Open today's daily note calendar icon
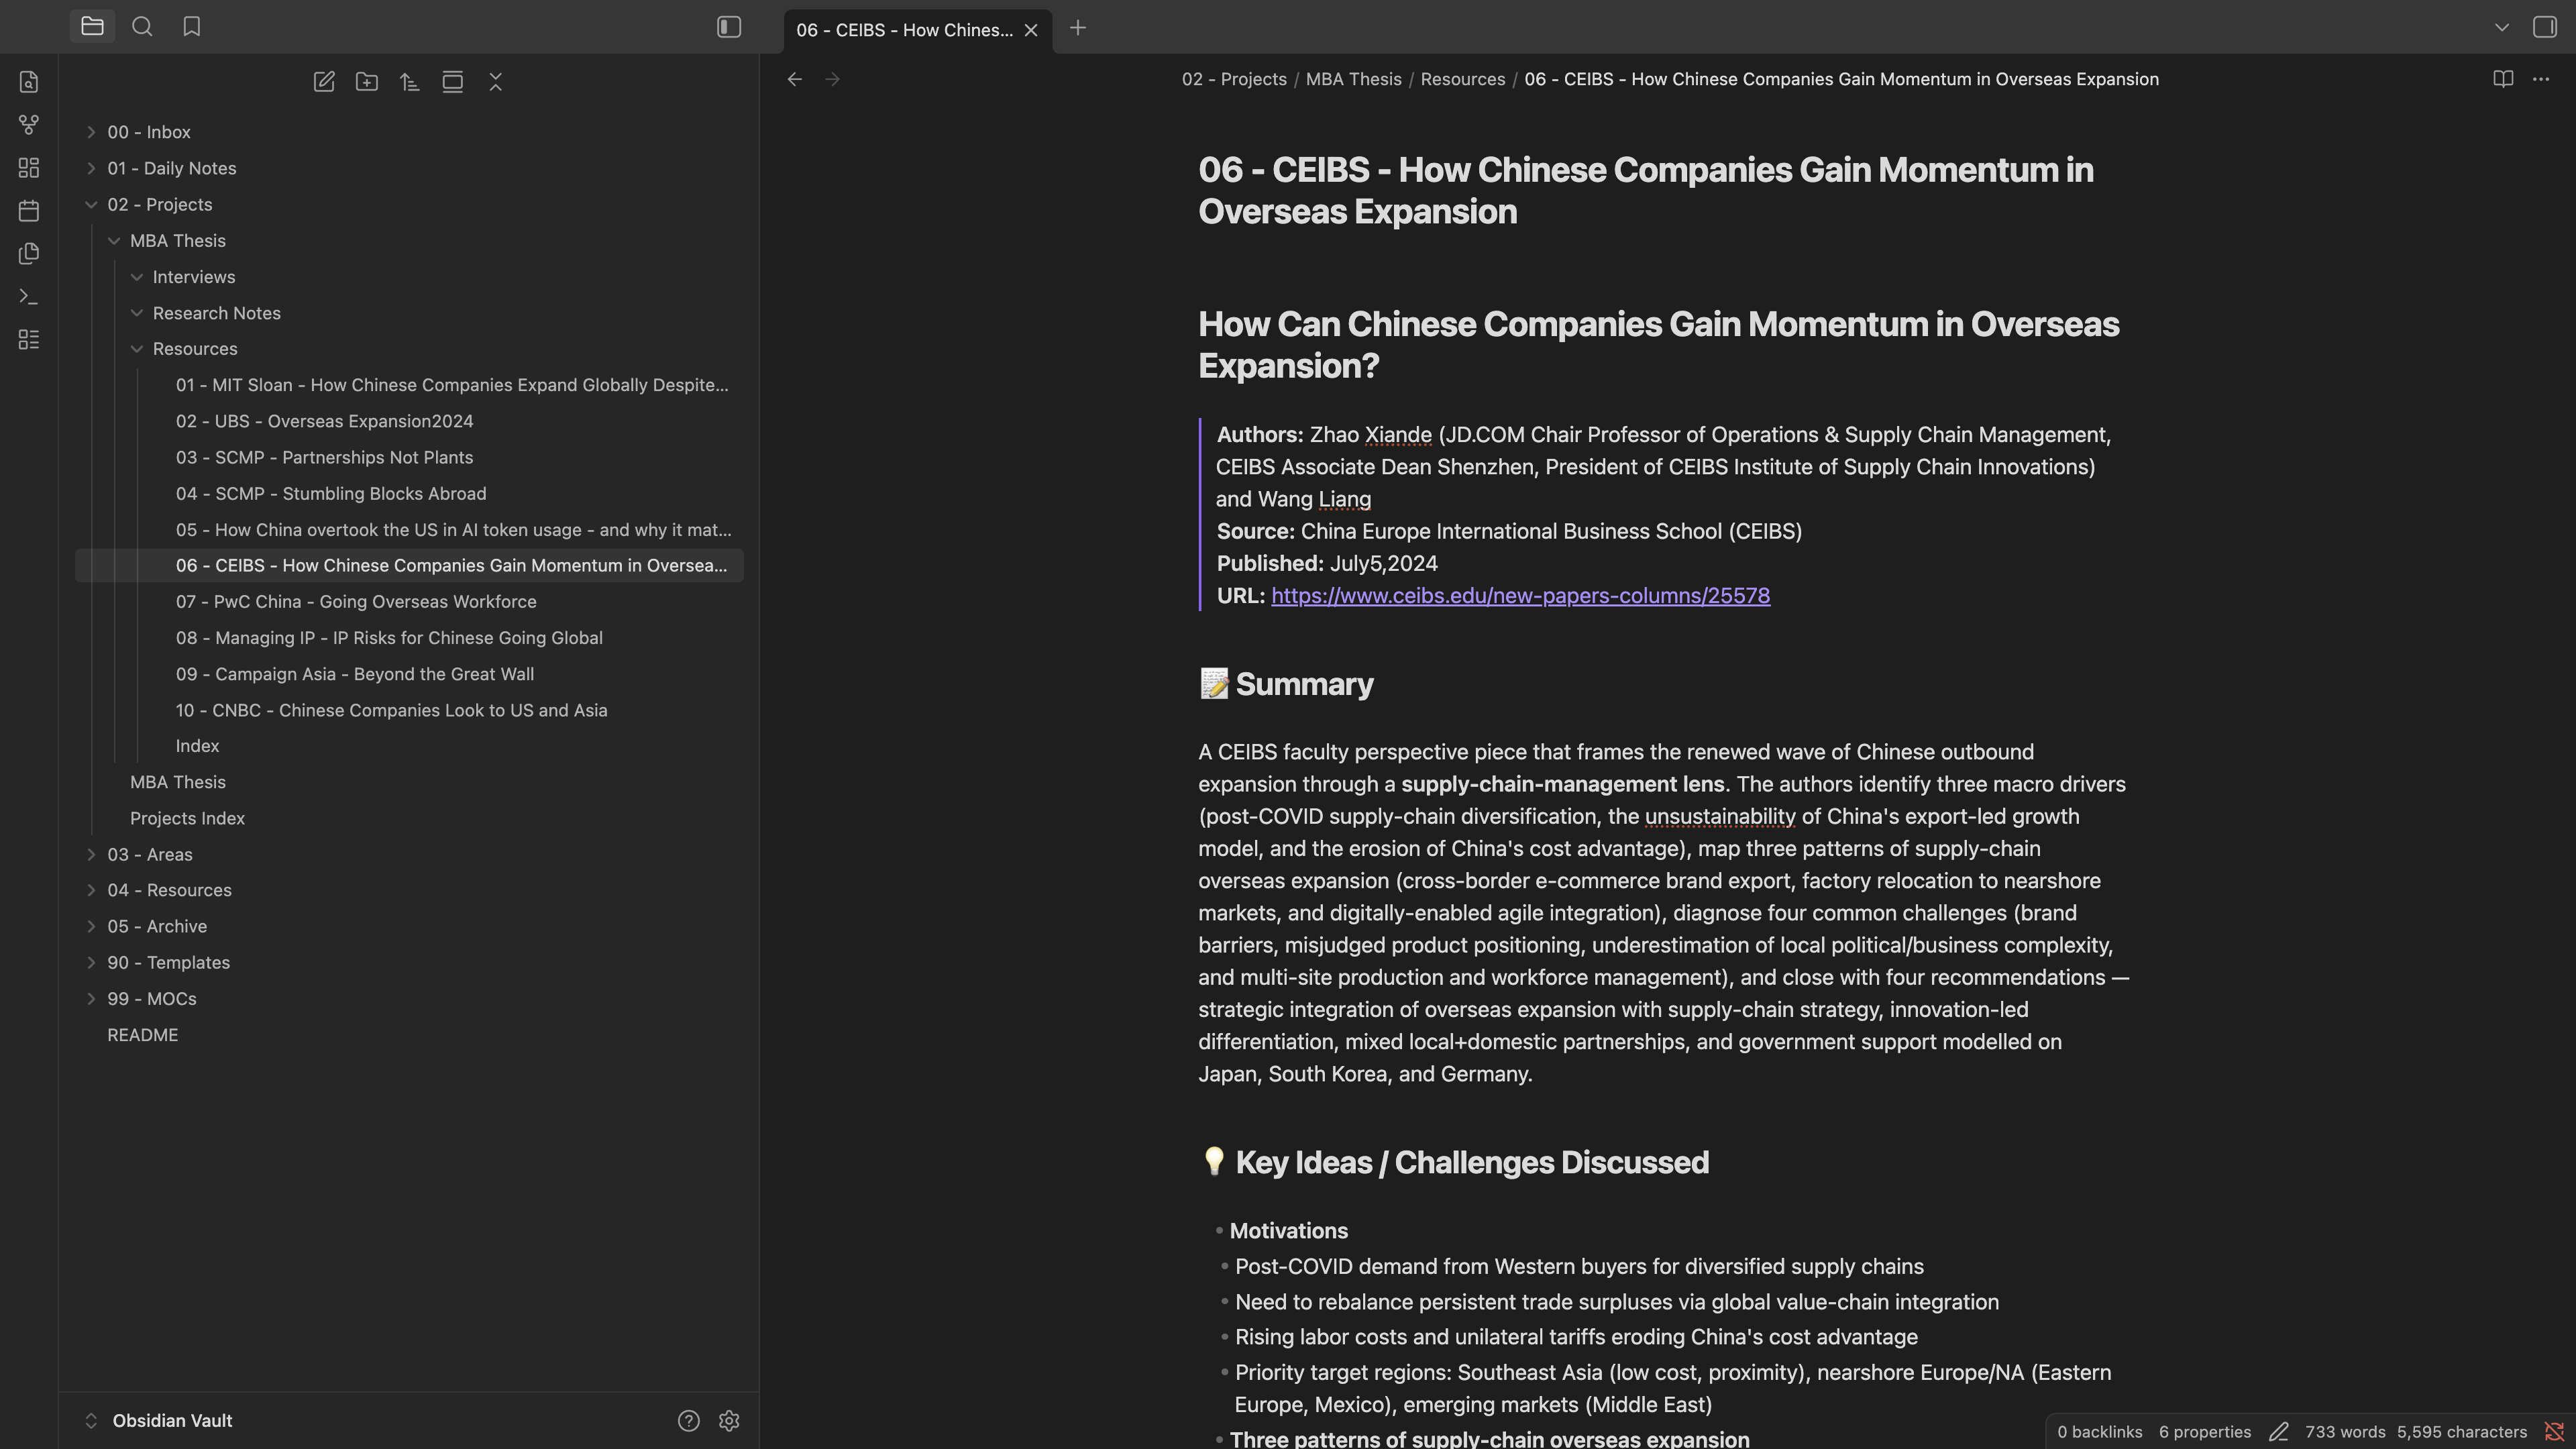This screenshot has height=1449, width=2576. pyautogui.click(x=29, y=211)
